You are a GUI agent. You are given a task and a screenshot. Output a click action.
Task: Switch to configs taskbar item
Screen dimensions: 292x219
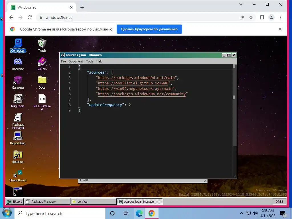point(94,202)
